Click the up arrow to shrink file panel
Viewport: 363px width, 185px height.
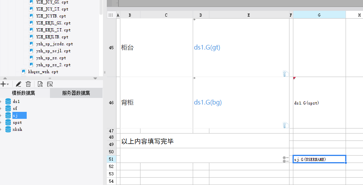pos(5,79)
